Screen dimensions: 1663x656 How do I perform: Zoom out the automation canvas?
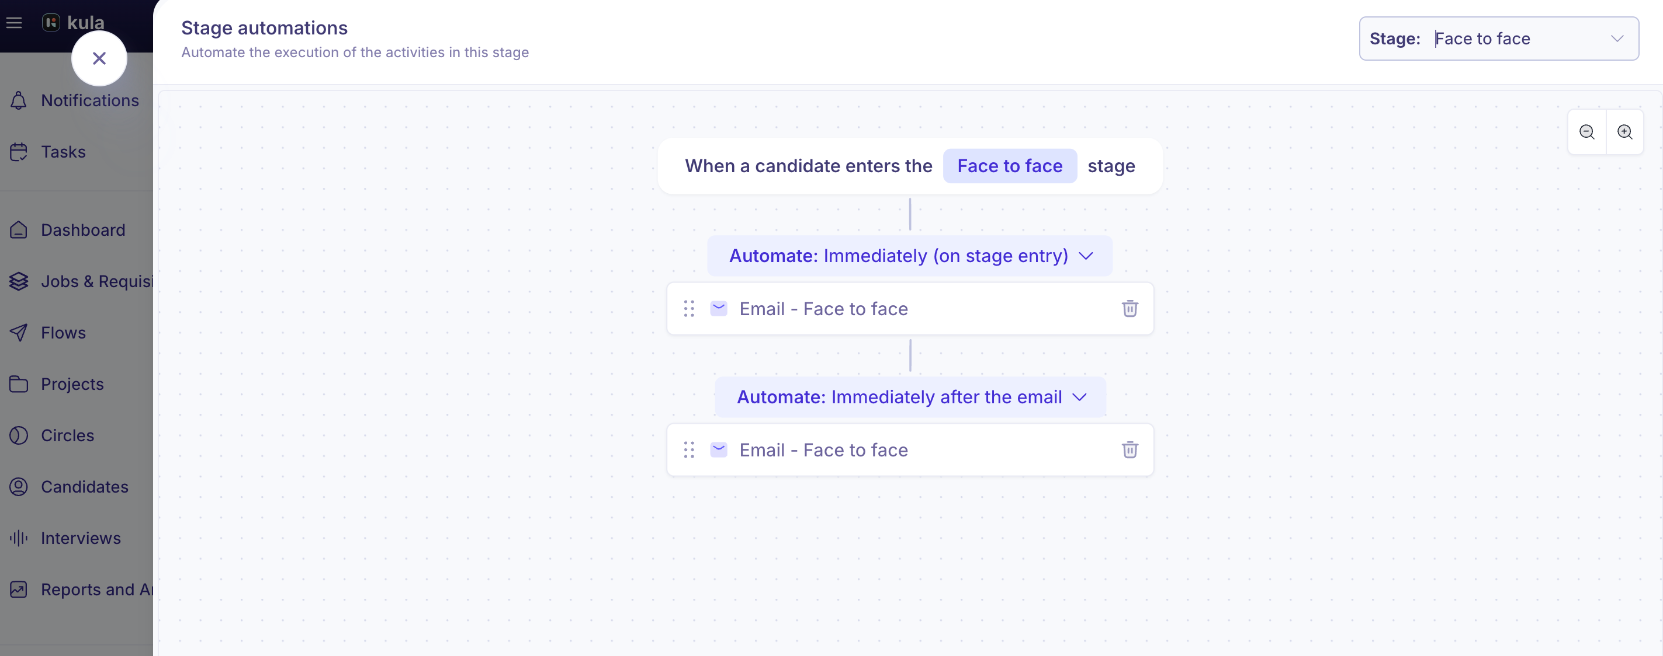(1587, 131)
